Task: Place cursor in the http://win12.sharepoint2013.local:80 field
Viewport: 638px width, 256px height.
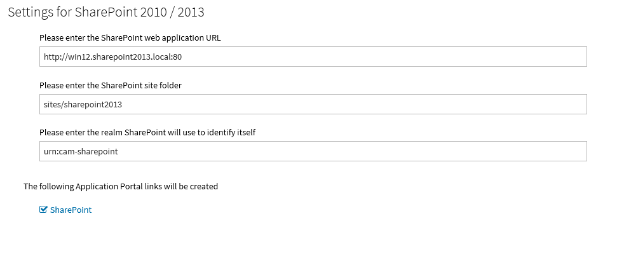Action: 313,57
